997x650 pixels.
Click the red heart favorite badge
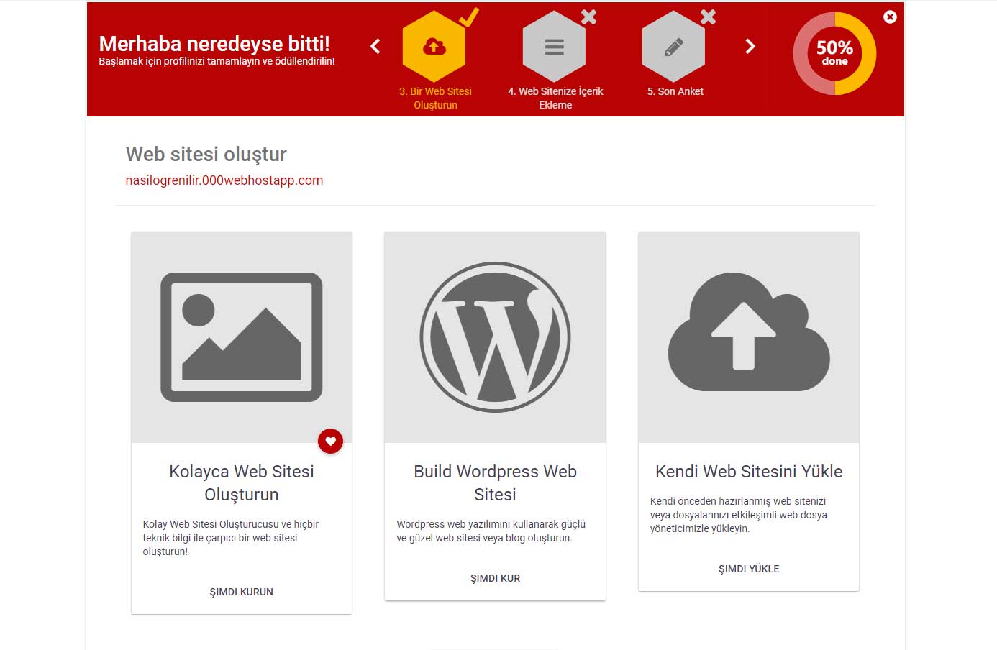[331, 441]
